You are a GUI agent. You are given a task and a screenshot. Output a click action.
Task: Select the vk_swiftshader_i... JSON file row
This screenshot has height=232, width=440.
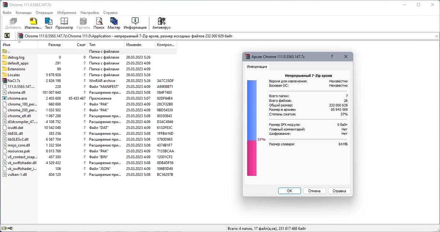pos(88,169)
